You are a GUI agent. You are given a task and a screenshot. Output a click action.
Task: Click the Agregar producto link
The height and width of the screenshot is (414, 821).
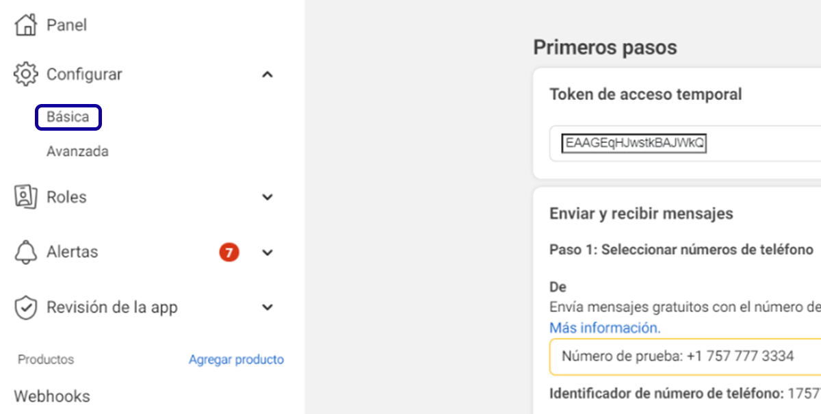tap(236, 359)
